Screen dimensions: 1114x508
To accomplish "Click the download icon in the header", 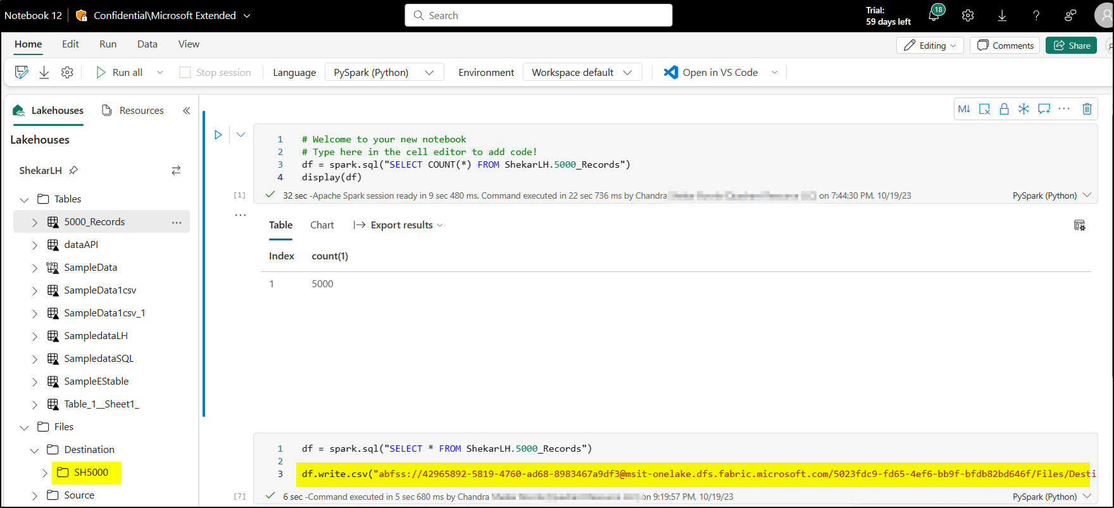I will pyautogui.click(x=1002, y=16).
